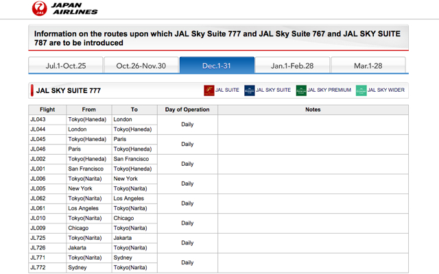This screenshot has height=274, width=439.
Task: Select flight JL771 cell
Action: pyautogui.click(x=47, y=258)
